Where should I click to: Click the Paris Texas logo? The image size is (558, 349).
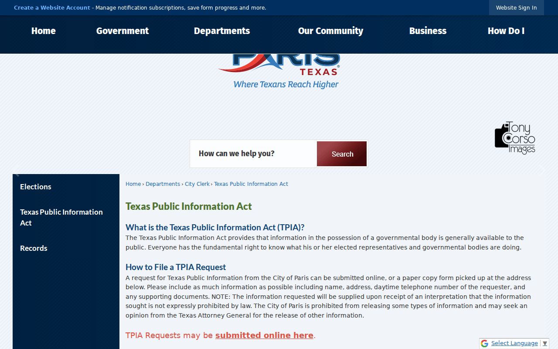coord(279,71)
